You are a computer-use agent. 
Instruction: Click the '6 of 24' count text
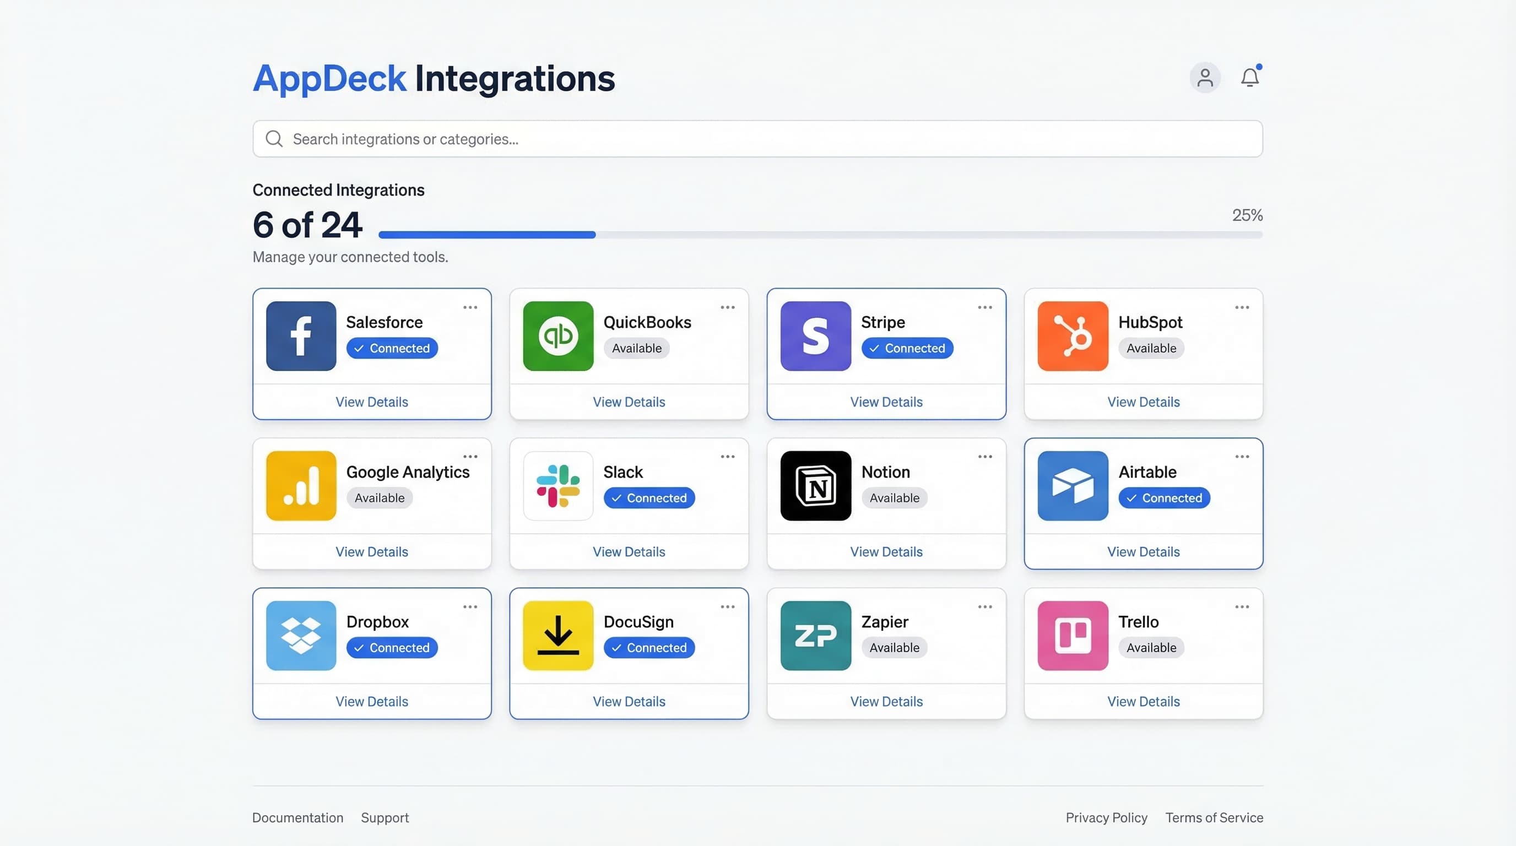[x=307, y=225]
